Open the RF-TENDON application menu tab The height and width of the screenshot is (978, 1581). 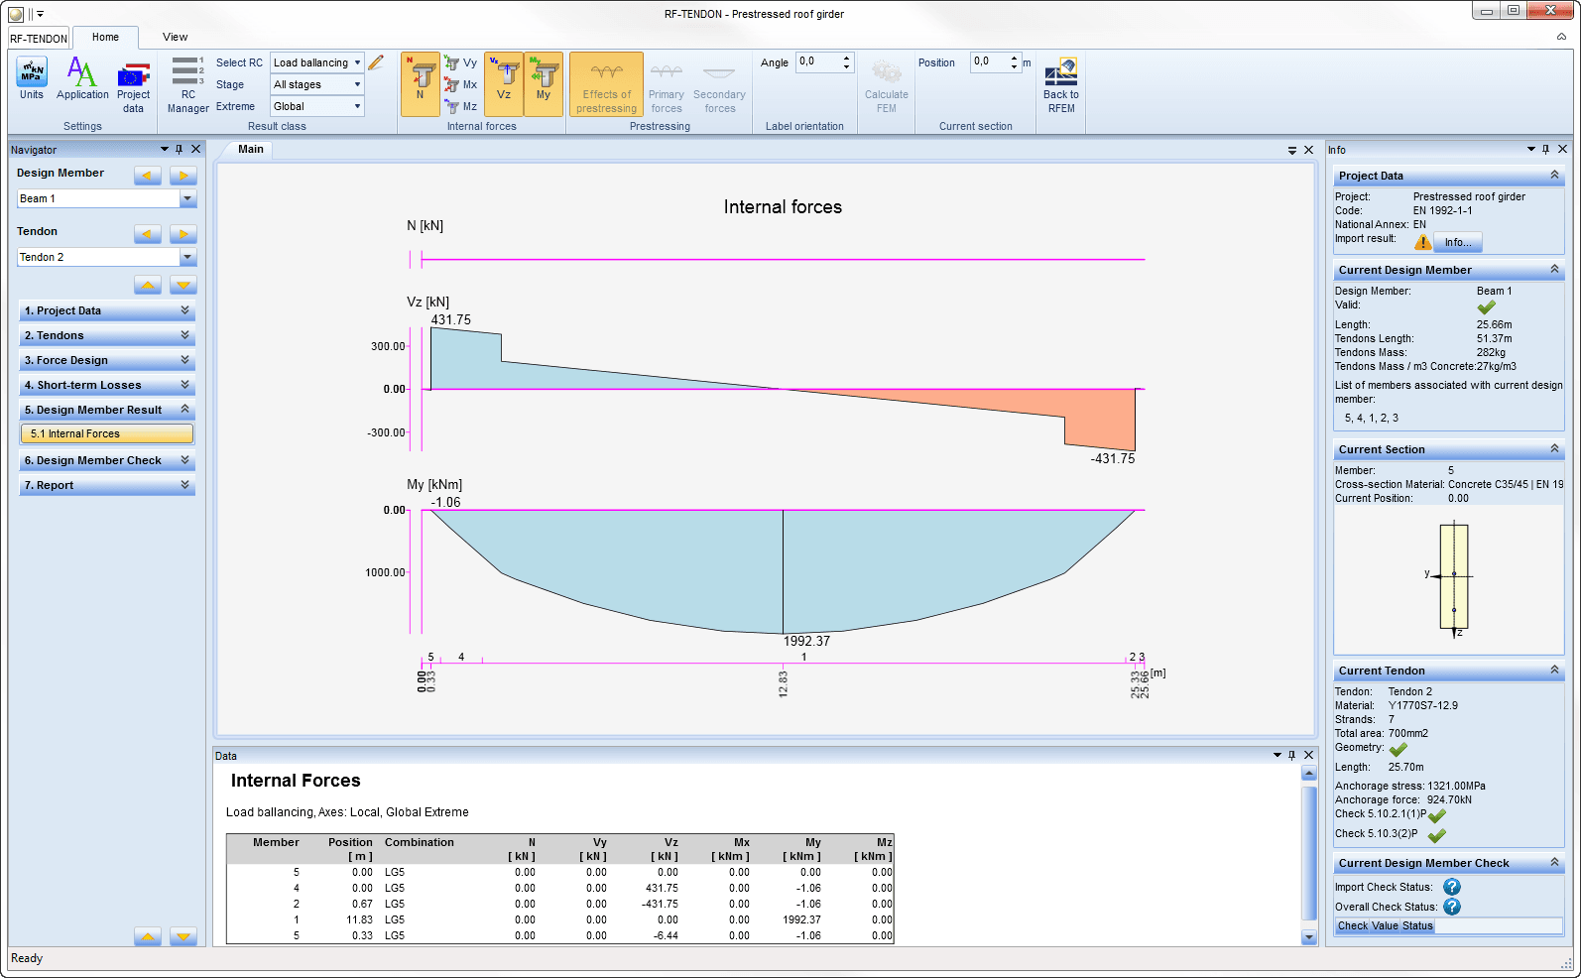pyautogui.click(x=39, y=39)
